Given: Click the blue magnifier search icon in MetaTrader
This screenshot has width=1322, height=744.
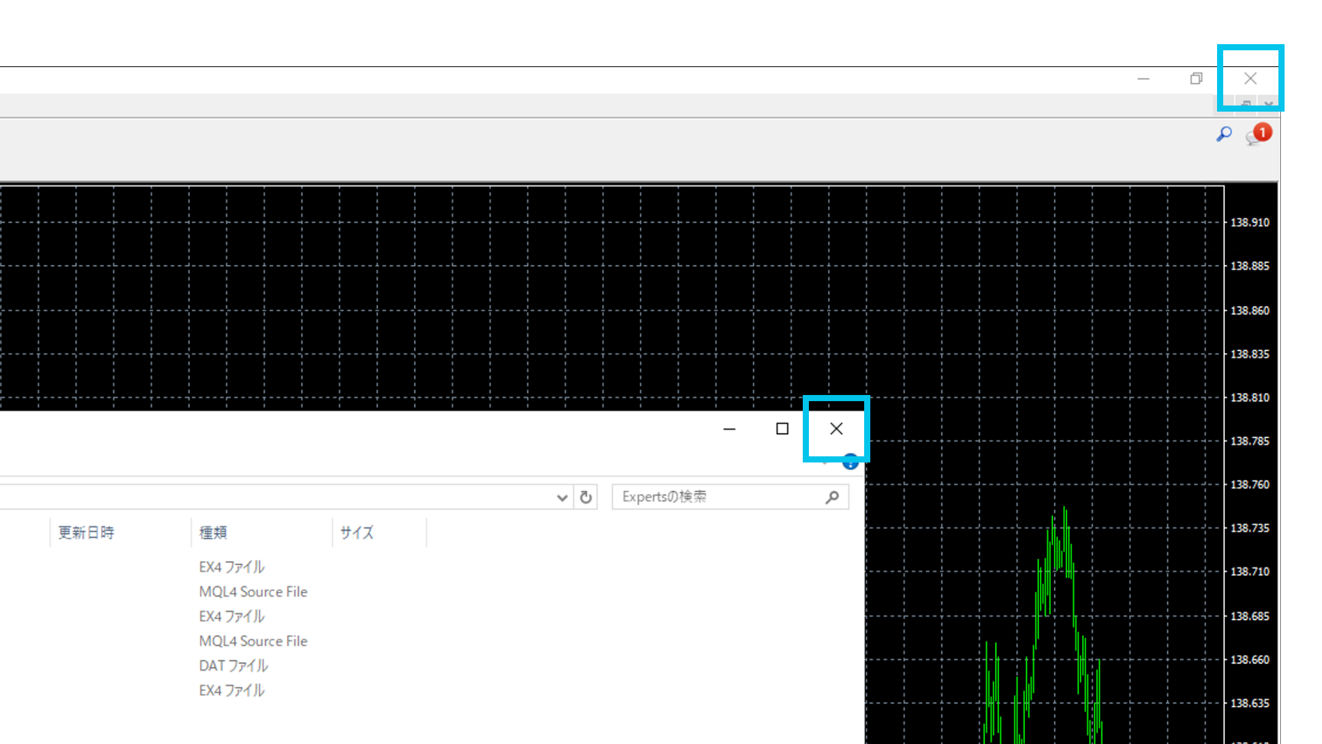Looking at the screenshot, I should [x=1224, y=134].
